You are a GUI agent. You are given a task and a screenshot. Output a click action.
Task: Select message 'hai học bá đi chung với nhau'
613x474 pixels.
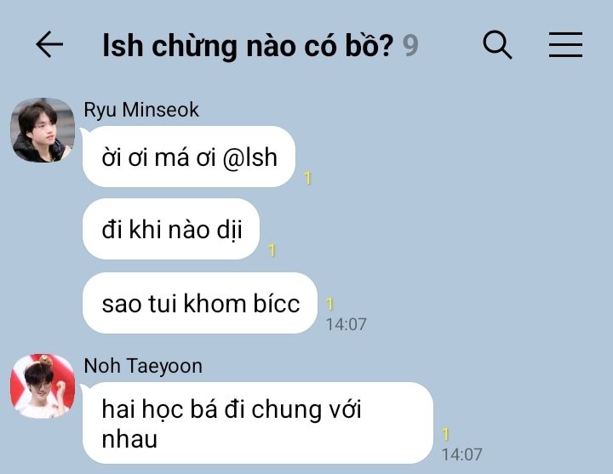pyautogui.click(x=258, y=423)
